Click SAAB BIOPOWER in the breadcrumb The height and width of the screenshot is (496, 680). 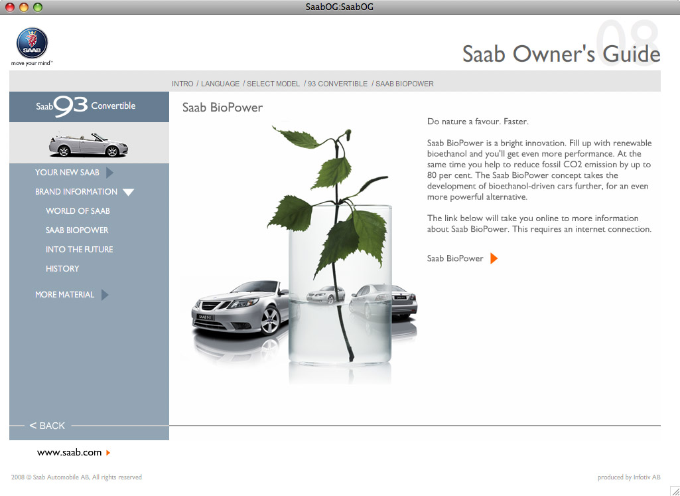405,84
